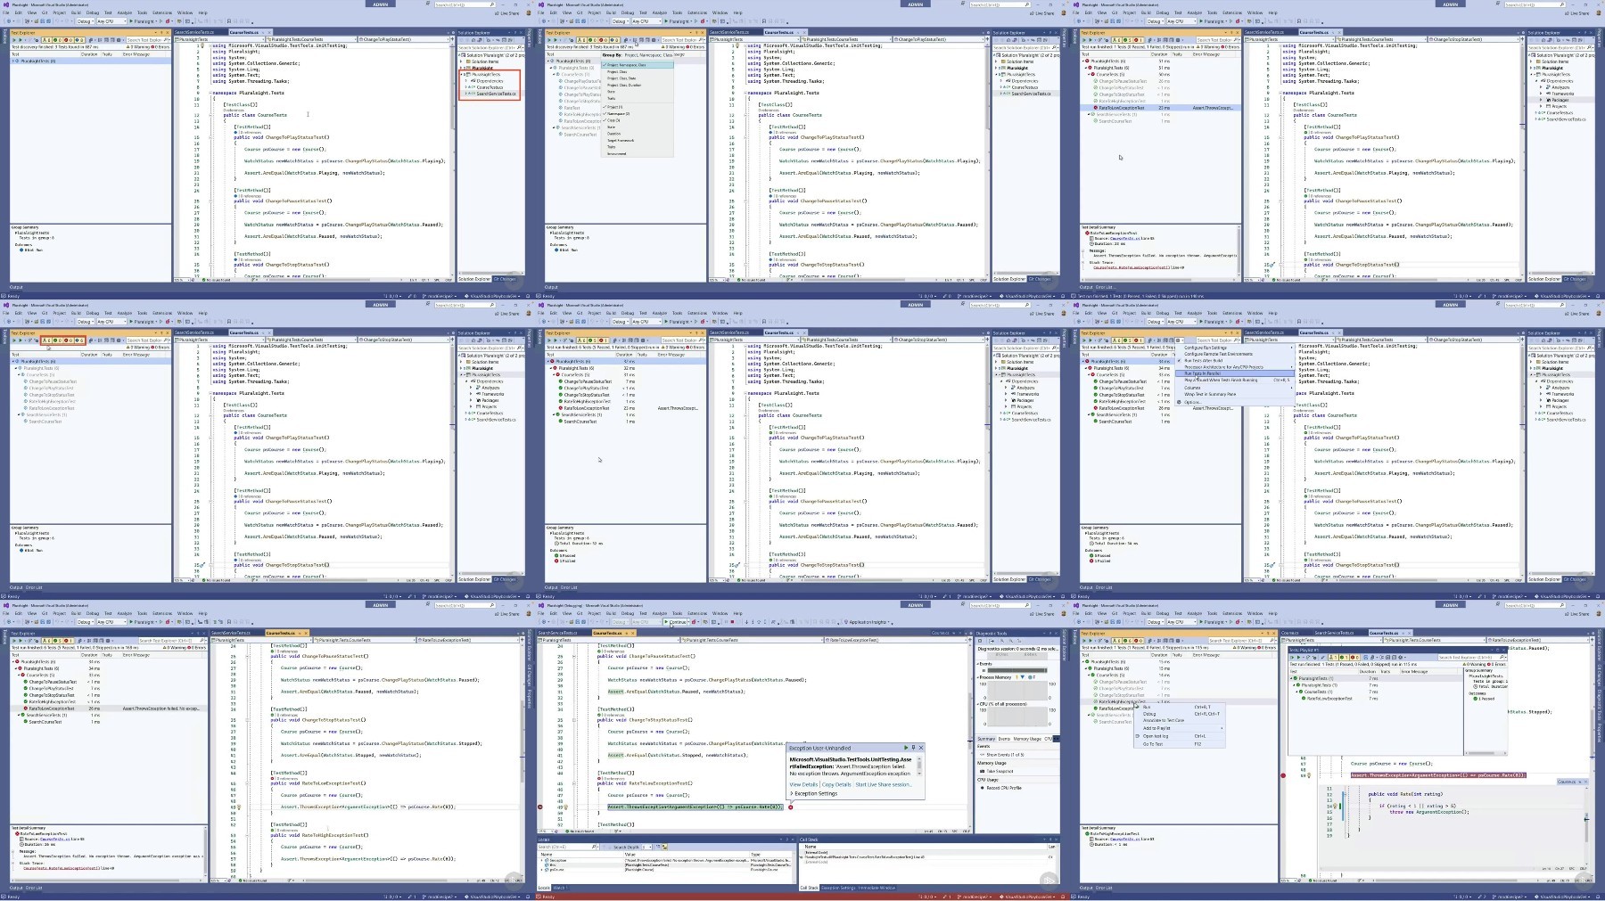This screenshot has width=1605, height=901.
Task: Click the red exception error marker beside the highlighted Assert line
Action: pos(791,807)
